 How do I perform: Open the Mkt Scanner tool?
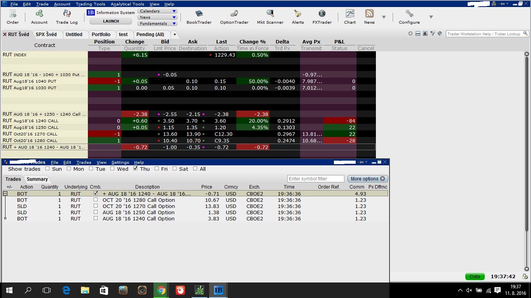[270, 17]
